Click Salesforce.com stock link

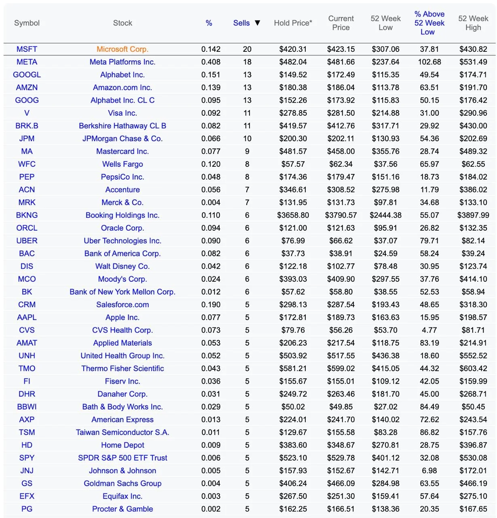(123, 305)
